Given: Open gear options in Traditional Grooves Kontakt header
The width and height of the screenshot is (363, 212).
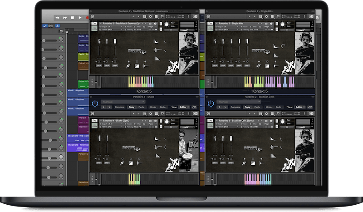Looking at the screenshot, I should point(151,16).
